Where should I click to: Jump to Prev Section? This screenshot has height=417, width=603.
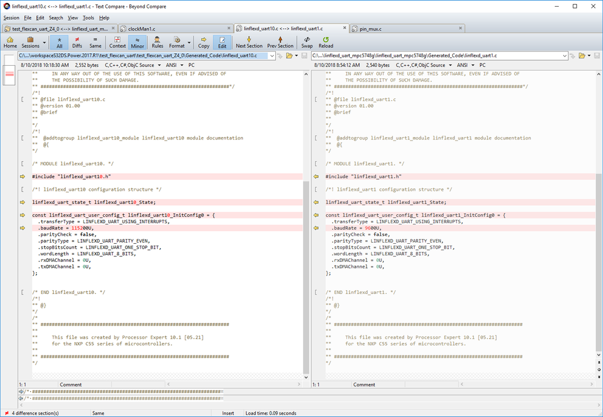click(280, 42)
